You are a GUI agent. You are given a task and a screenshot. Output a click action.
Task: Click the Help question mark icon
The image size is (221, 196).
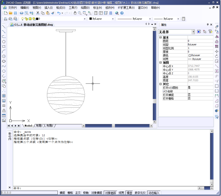coord(122,13)
